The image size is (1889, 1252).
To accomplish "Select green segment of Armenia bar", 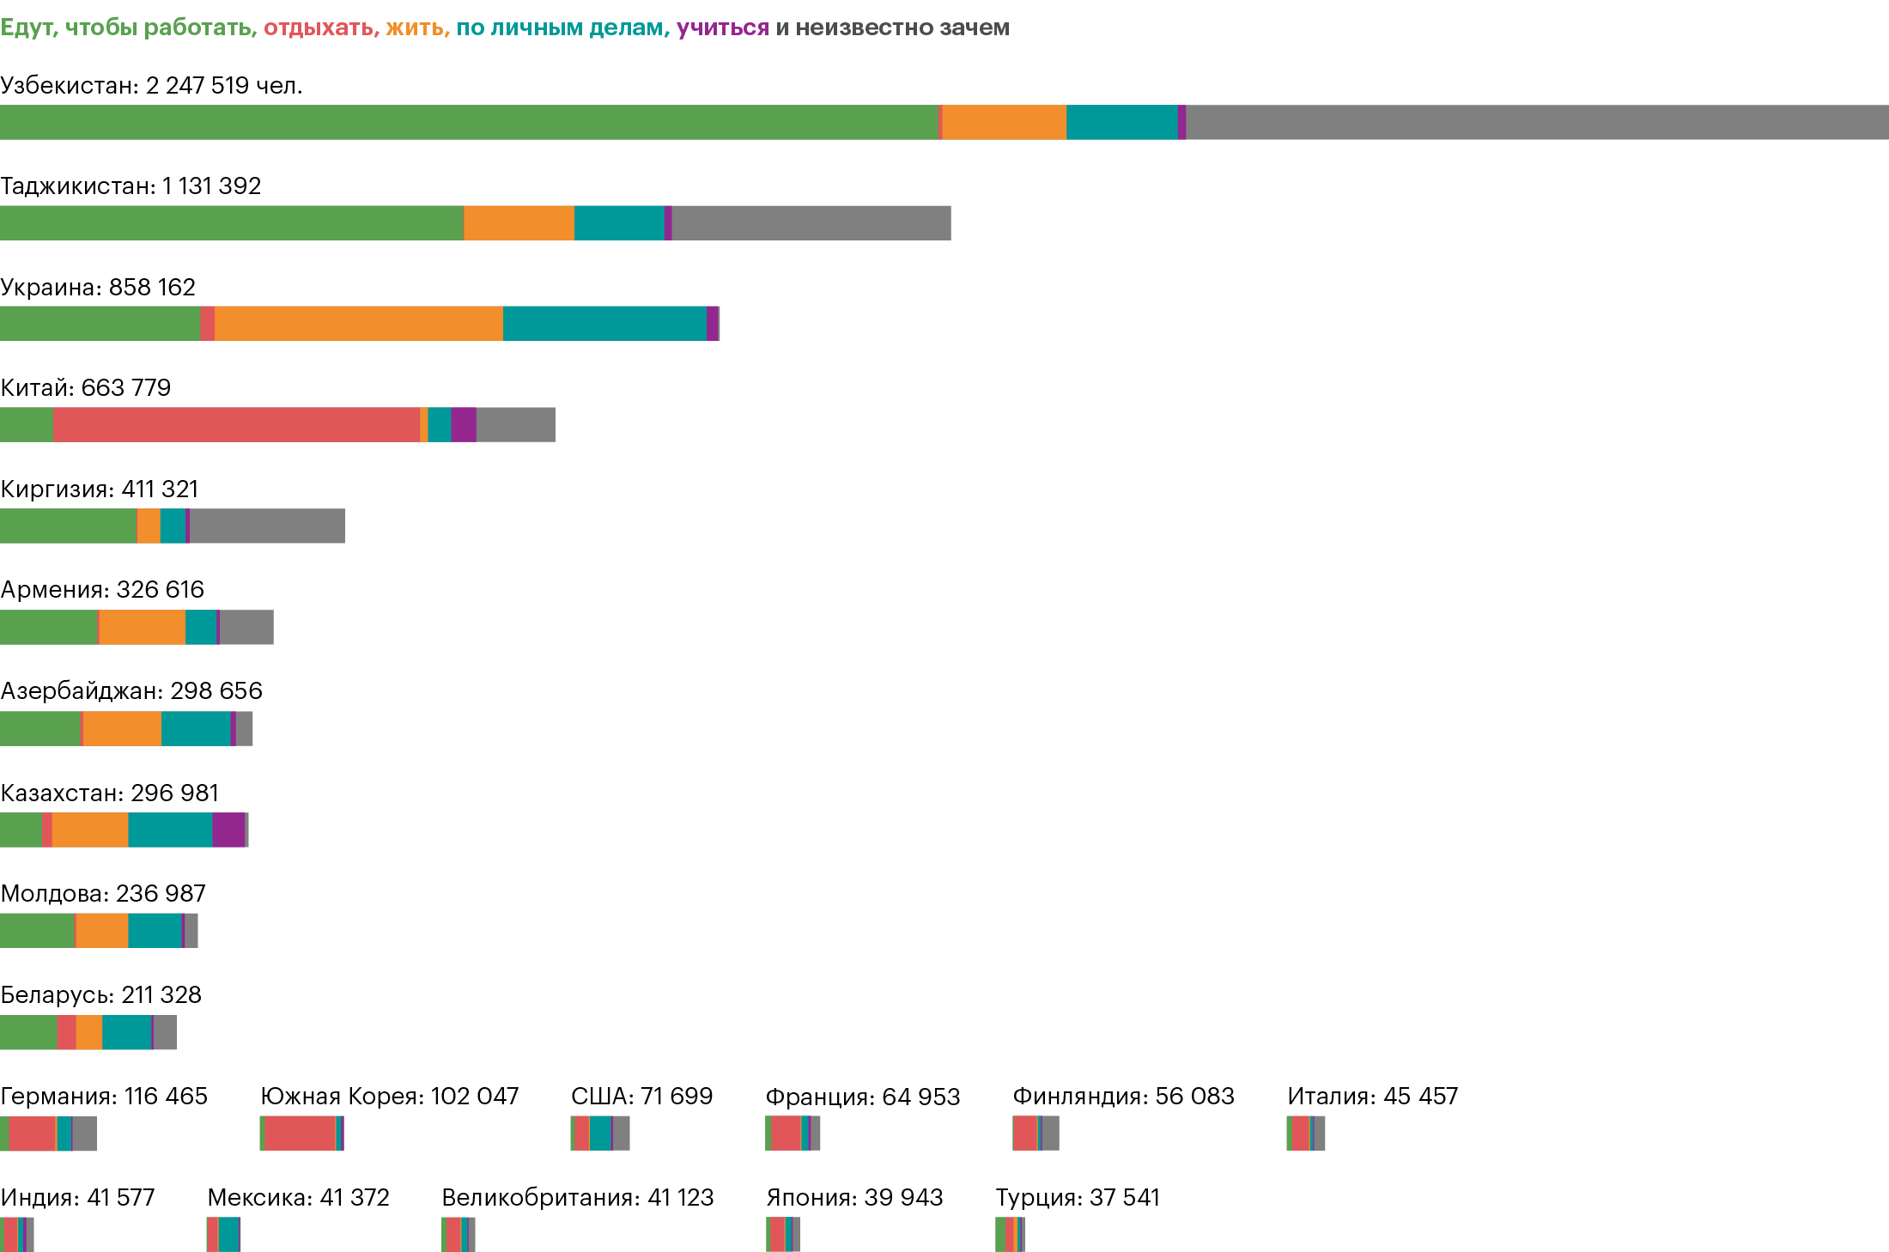I will point(49,627).
